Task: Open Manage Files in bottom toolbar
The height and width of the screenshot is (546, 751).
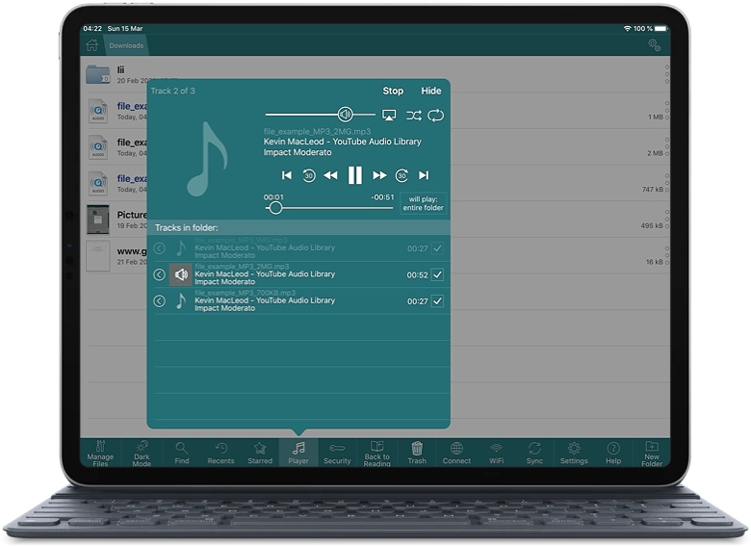Action: tap(100, 453)
